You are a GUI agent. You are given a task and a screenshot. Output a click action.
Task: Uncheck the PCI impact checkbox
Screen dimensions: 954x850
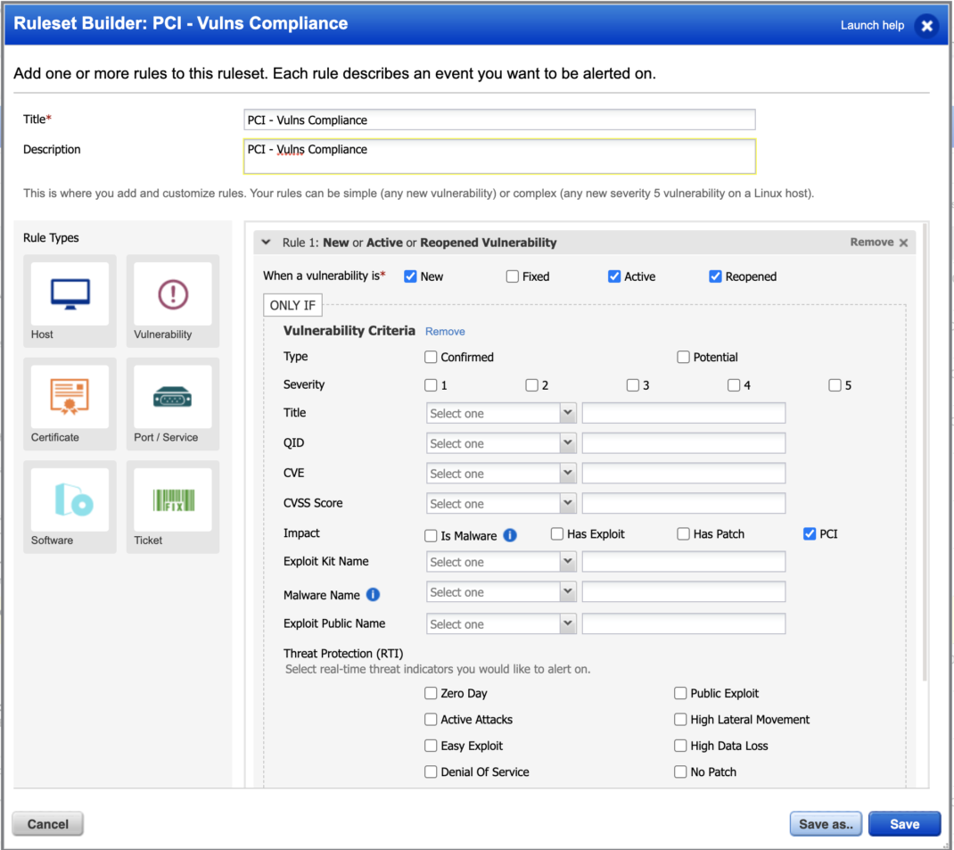coord(810,534)
